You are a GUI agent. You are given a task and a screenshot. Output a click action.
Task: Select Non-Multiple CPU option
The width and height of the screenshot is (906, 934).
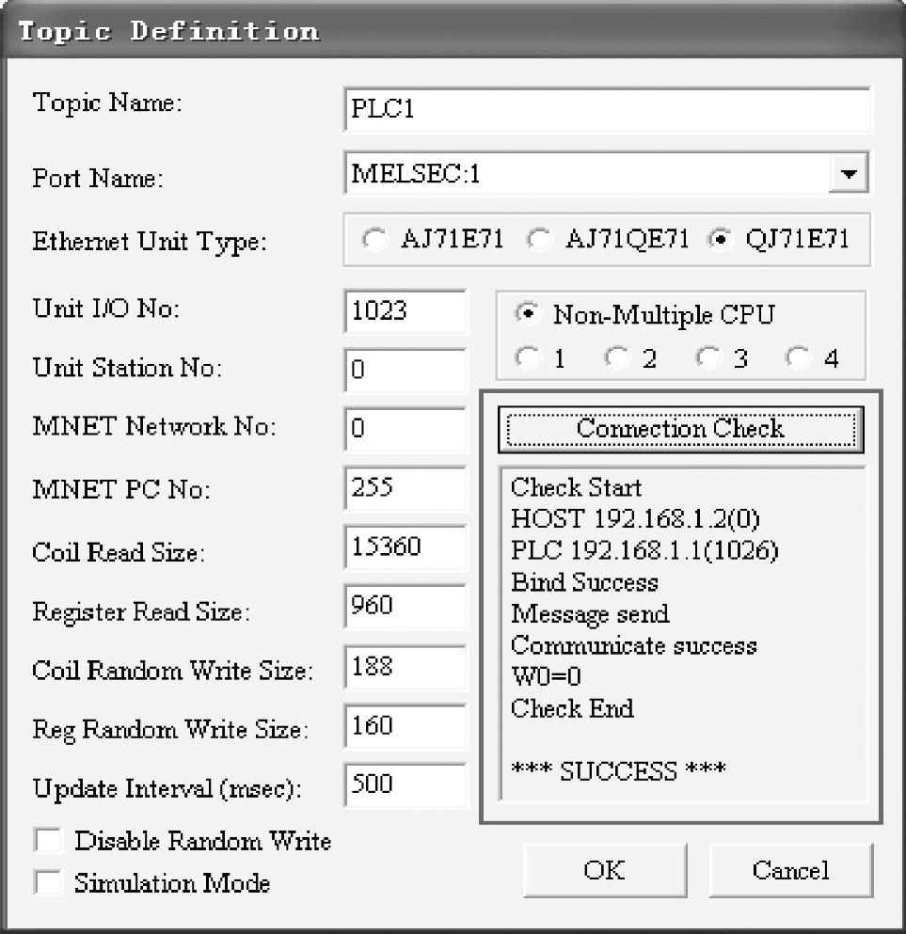pos(527,315)
